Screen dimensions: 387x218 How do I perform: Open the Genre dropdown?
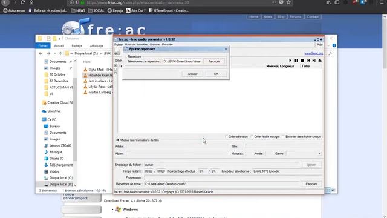click(319, 153)
